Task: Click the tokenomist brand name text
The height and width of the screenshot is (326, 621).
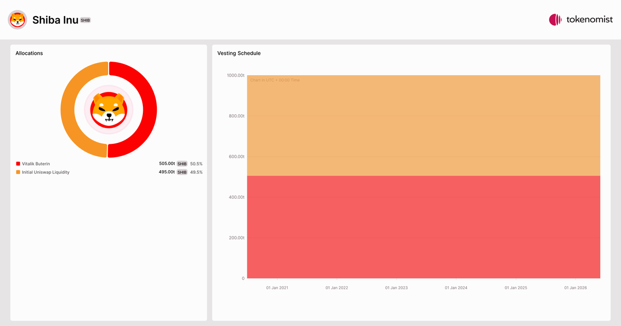Action: [589, 20]
